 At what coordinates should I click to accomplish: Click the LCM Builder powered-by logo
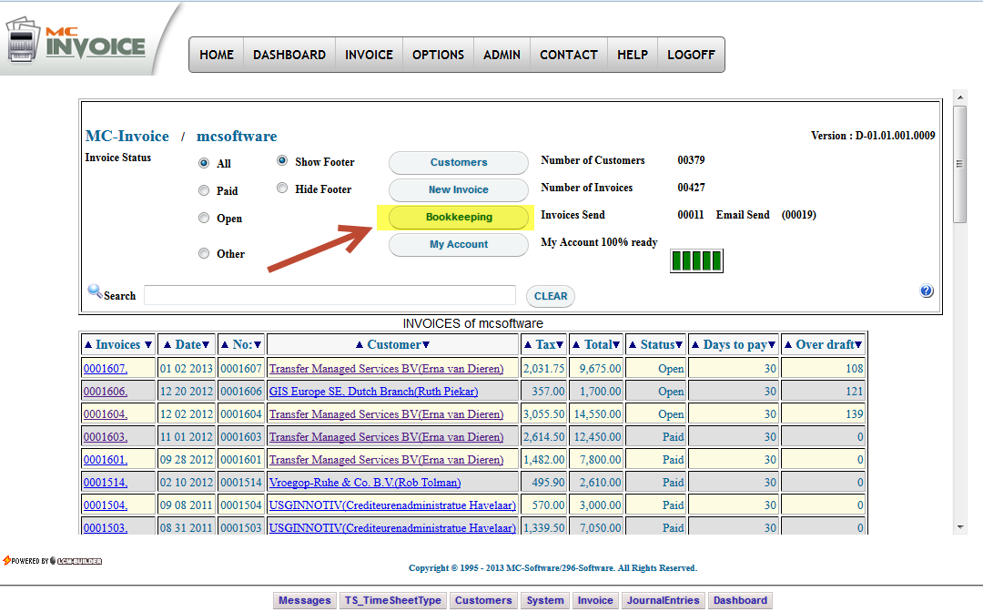coord(53,561)
